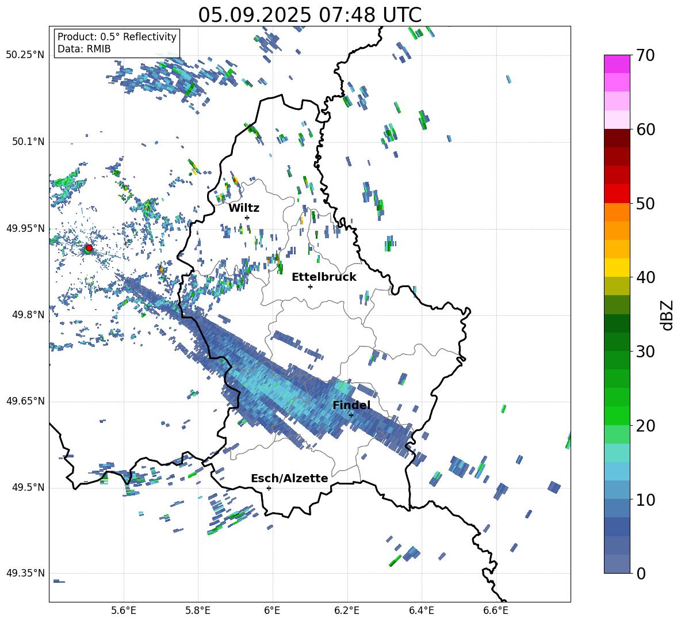This screenshot has height=622, width=681.
Task: Click the 49.65°N latitude label
Action: (25, 400)
